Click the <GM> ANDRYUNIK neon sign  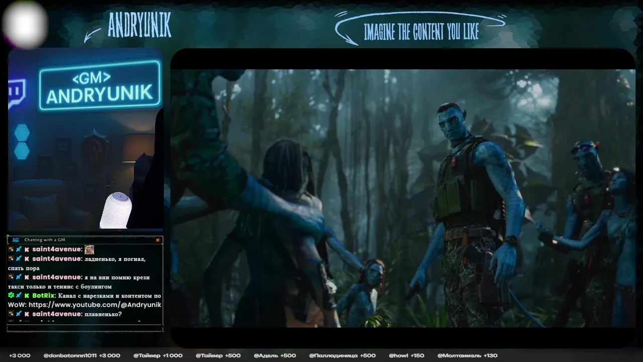tap(100, 85)
